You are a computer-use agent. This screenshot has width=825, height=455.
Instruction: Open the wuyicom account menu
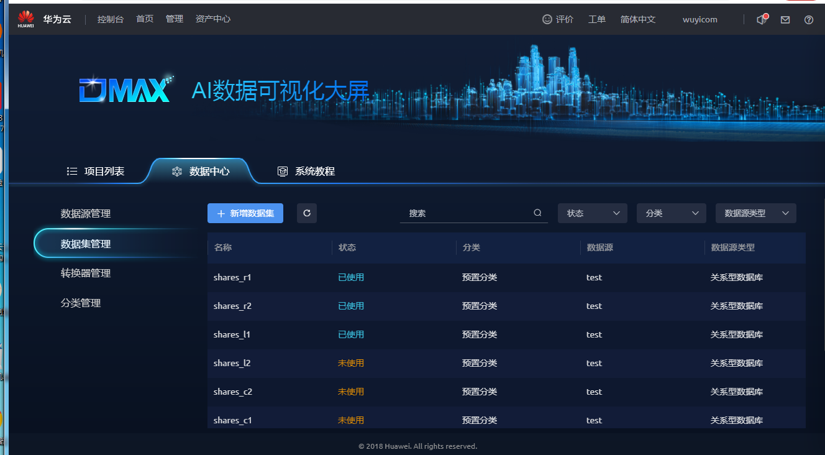coord(700,19)
